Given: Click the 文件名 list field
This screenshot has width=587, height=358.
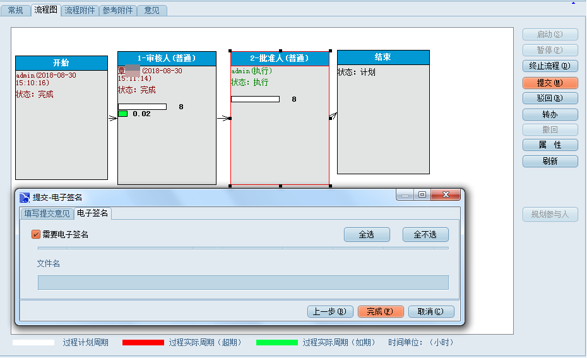Looking at the screenshot, I should click(x=244, y=283).
